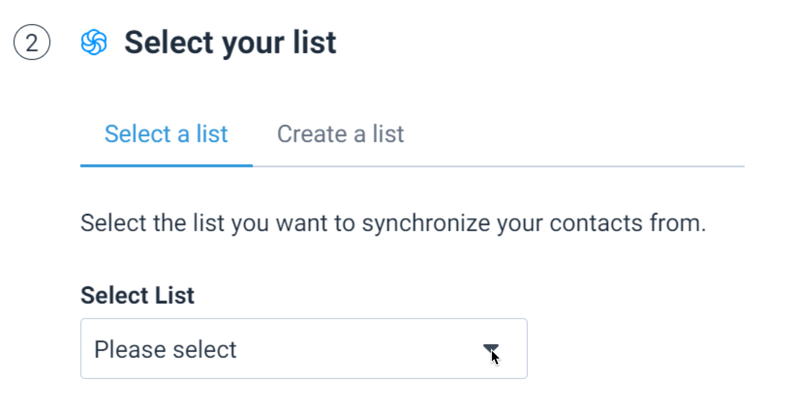The height and width of the screenshot is (408, 796).
Task: Choose Create a list option
Action: click(x=340, y=134)
